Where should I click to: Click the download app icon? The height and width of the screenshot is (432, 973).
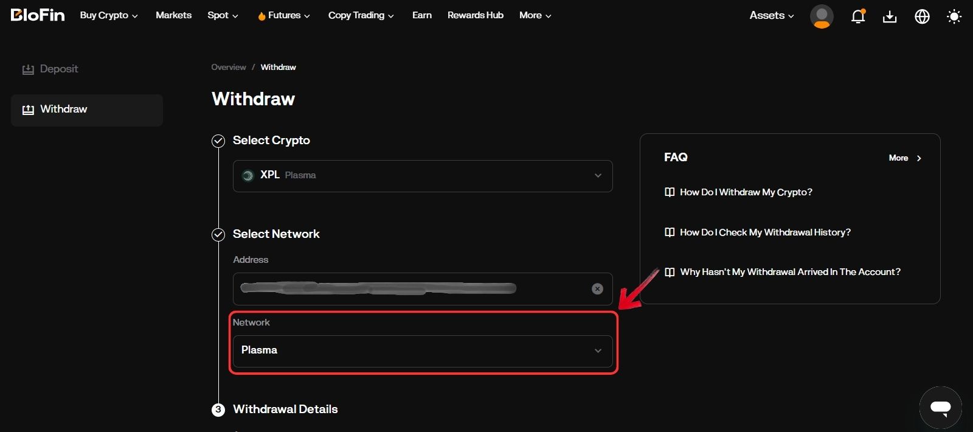click(889, 16)
